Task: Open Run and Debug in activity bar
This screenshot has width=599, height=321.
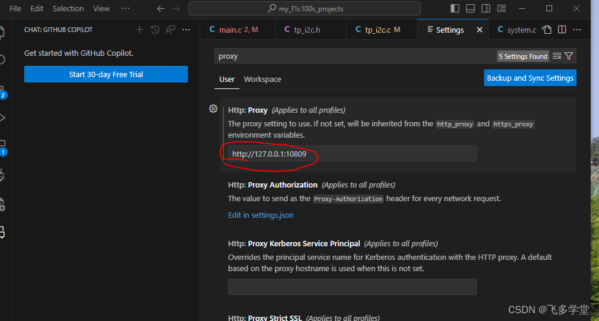Action: (2, 117)
